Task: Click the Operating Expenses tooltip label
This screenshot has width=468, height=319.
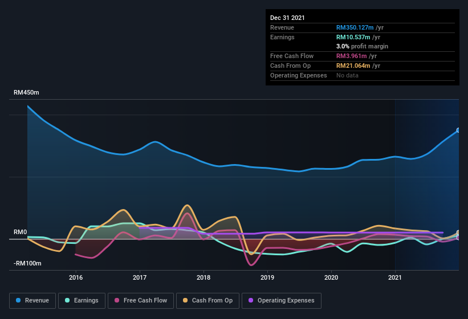Action: point(299,75)
